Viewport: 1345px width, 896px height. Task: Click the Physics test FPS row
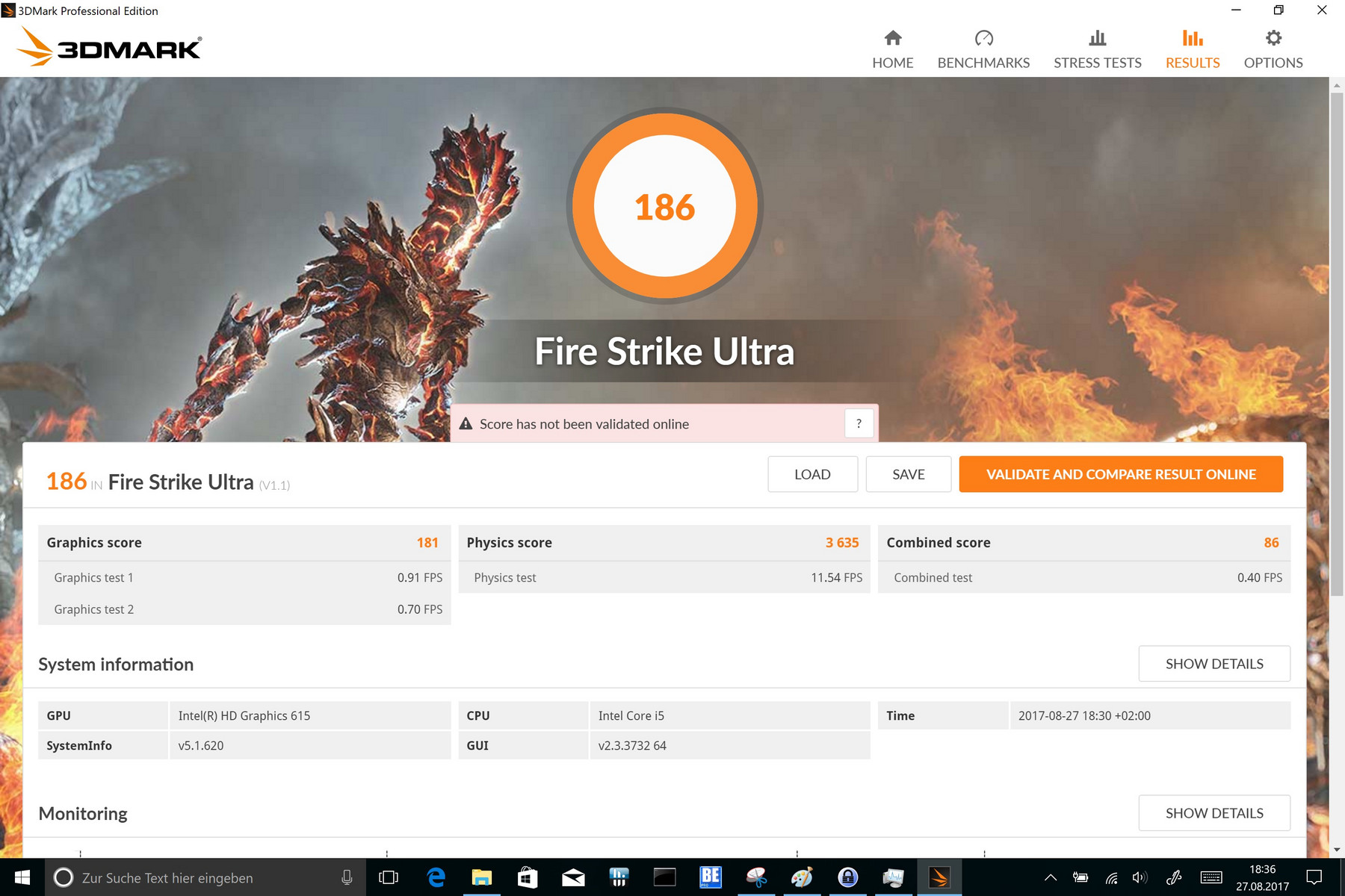pos(664,577)
